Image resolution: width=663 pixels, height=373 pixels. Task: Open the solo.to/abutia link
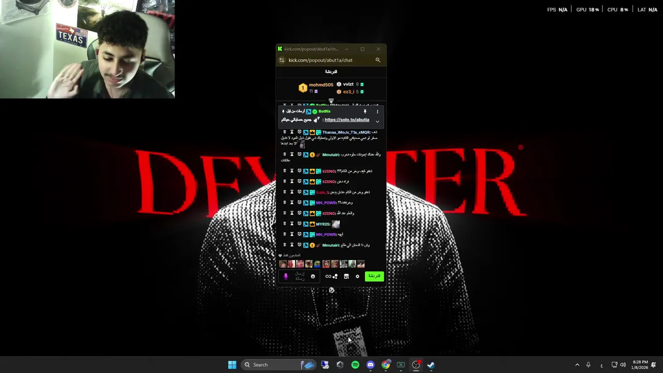tap(347, 120)
